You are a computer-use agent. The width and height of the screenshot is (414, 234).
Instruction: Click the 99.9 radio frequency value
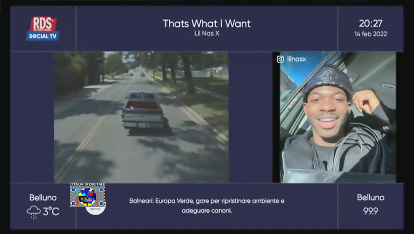[371, 211]
